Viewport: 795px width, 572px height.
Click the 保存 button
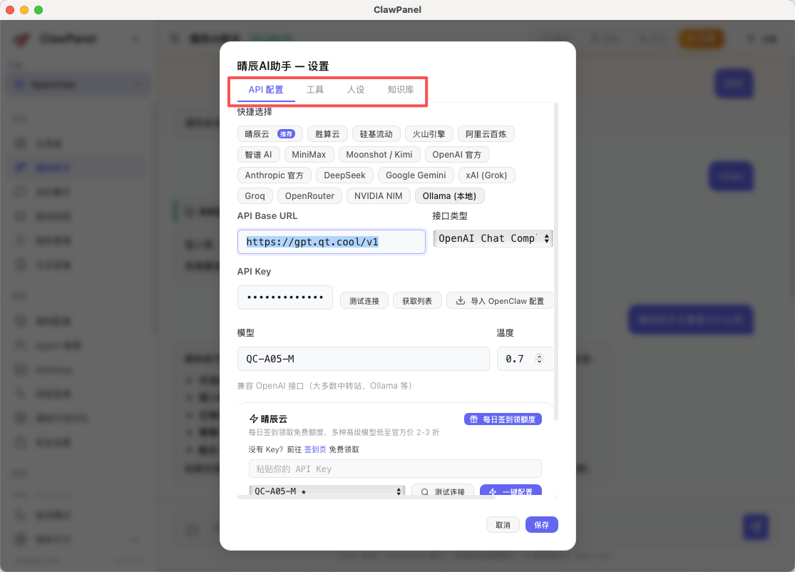(541, 525)
